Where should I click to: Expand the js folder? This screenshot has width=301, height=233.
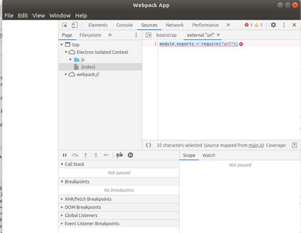(x=70, y=60)
